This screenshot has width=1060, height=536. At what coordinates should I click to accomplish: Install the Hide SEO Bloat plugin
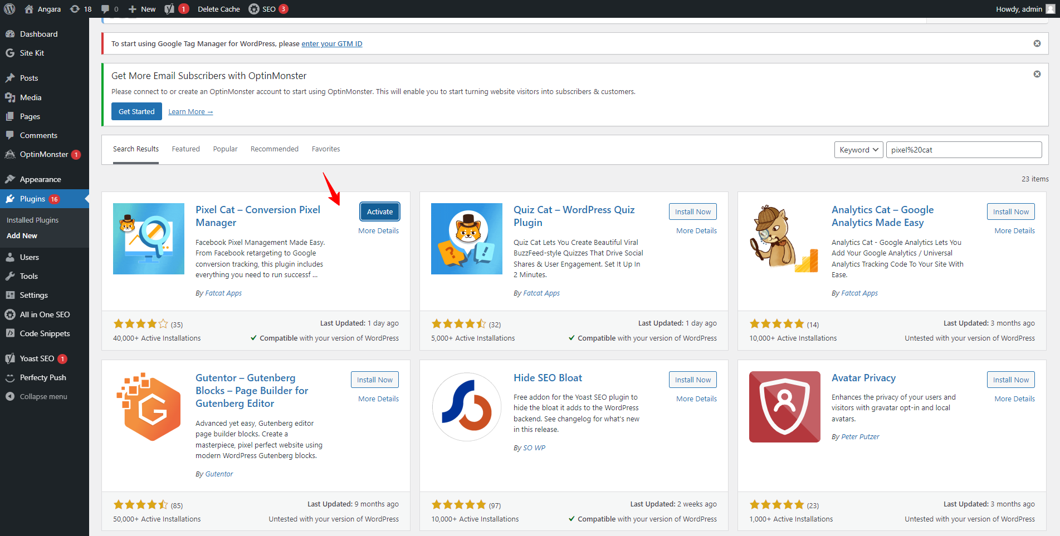(x=693, y=380)
